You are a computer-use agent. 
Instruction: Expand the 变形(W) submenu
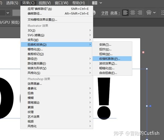point(57,40)
